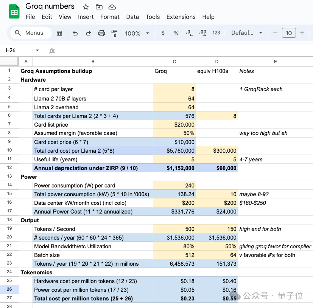The image size is (313, 308).
Task: Apply percent format to cells
Action: coord(176,33)
